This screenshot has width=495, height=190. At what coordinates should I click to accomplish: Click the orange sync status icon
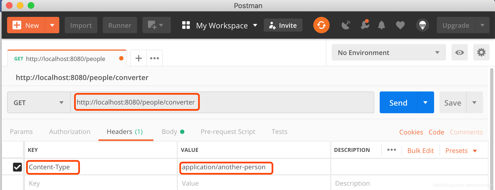tap(321, 25)
